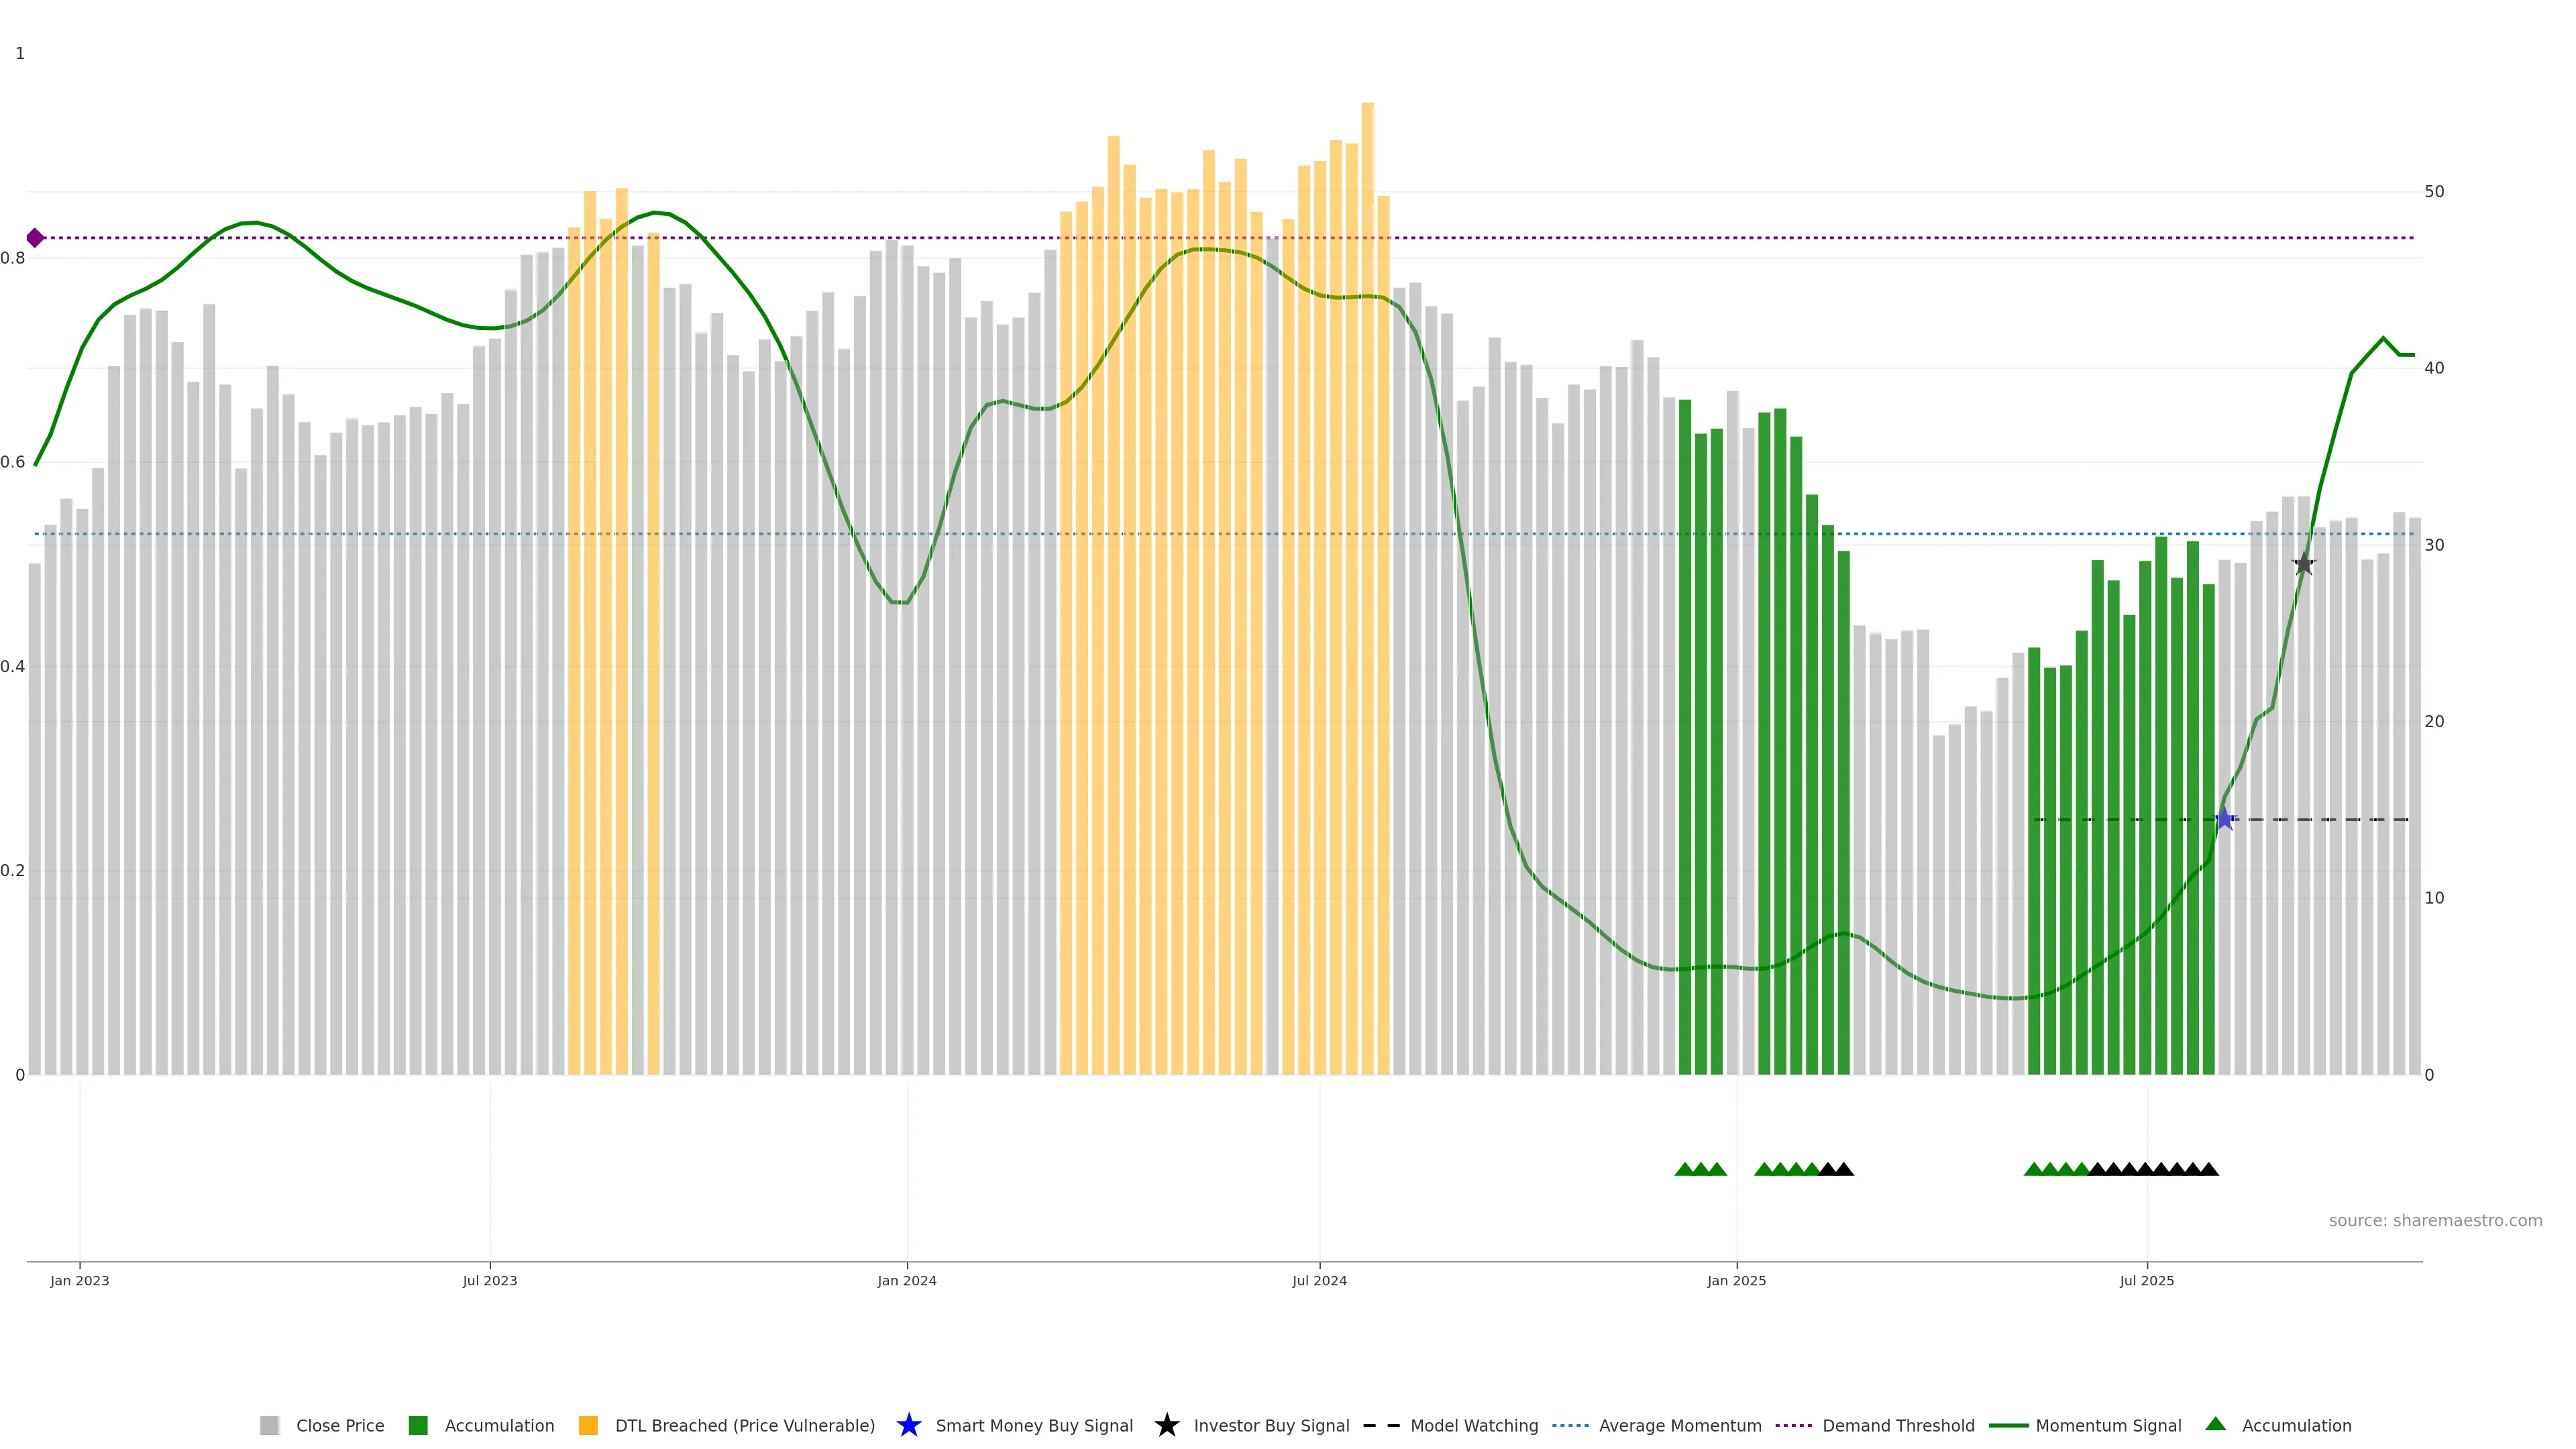Viewport: 2576px width, 1449px height.
Task: Click the Jan 2023 axis label
Action: 80,1281
